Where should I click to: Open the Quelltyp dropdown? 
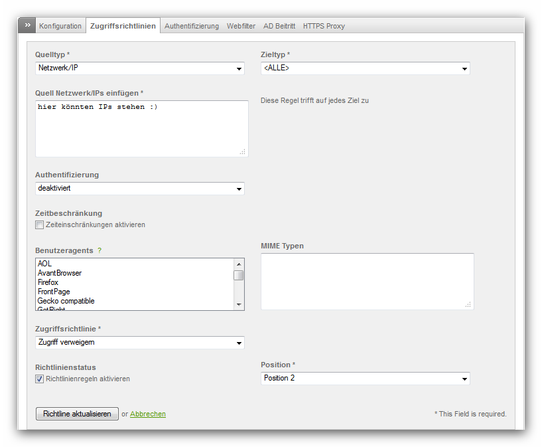139,68
